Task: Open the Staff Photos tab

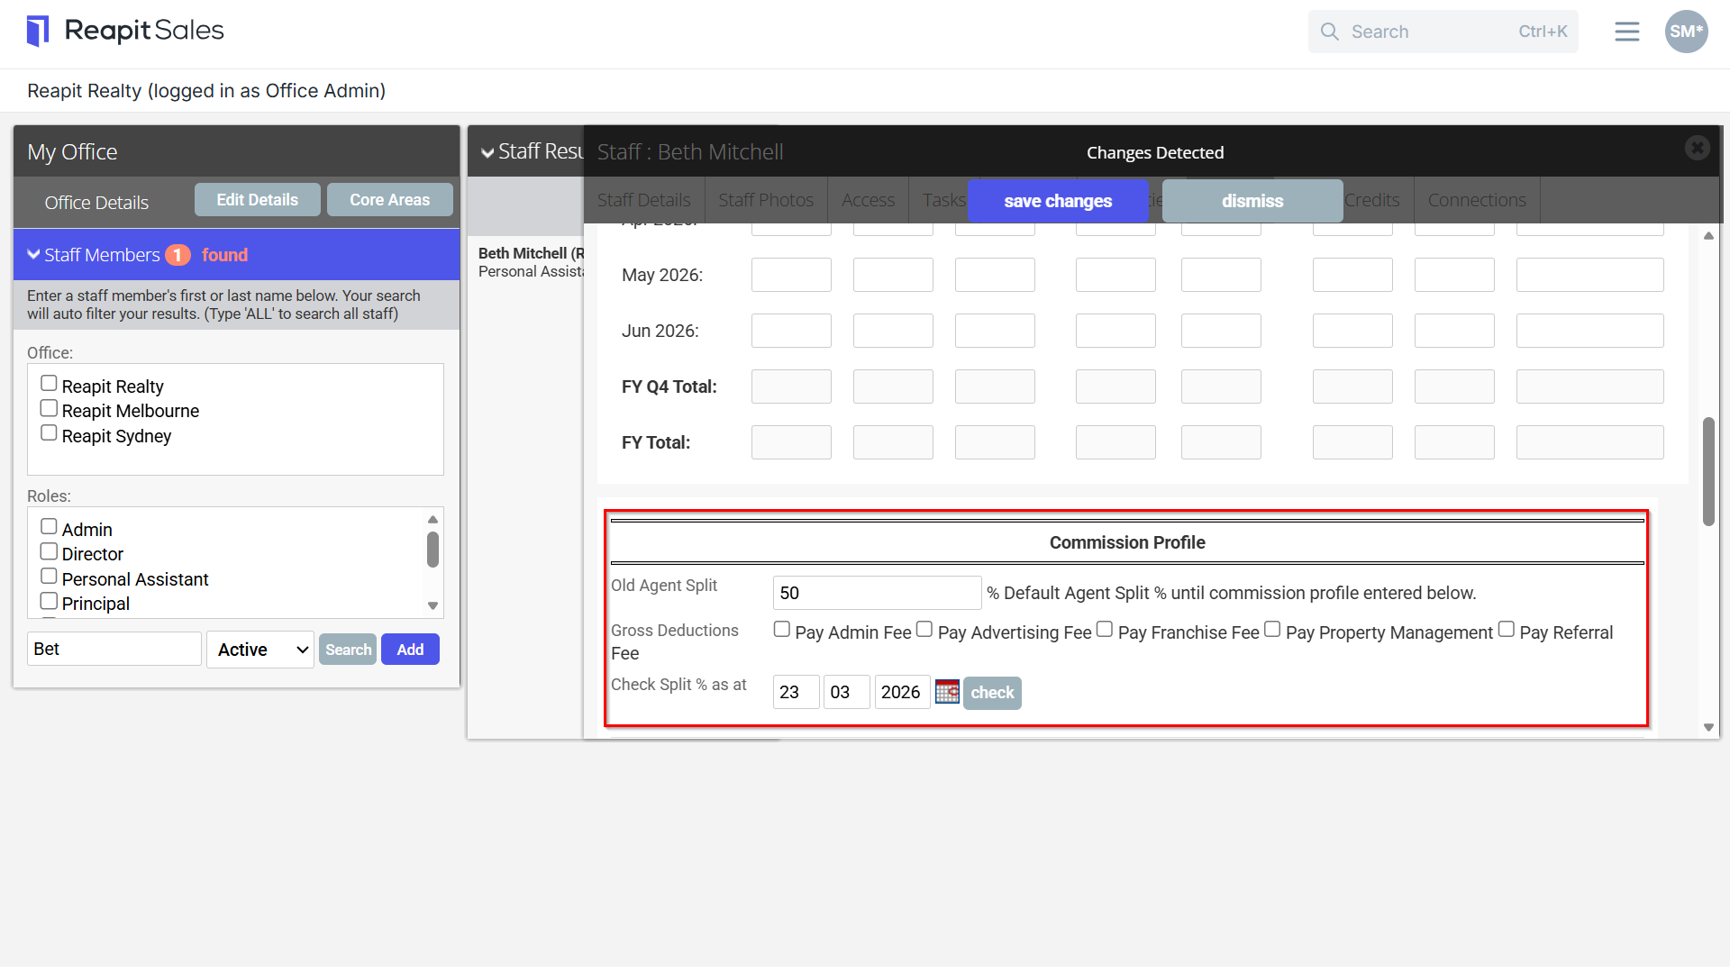Action: 766,200
